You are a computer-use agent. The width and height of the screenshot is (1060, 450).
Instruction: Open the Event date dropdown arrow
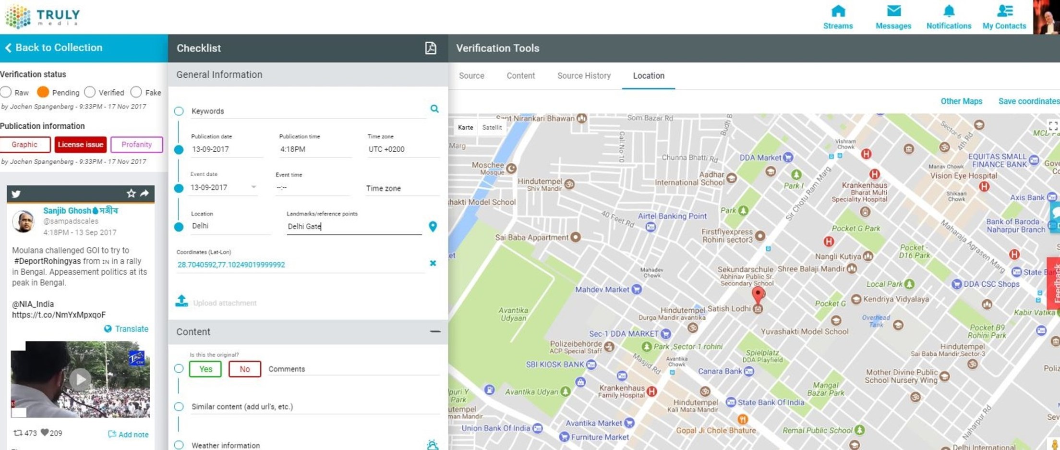point(253,187)
